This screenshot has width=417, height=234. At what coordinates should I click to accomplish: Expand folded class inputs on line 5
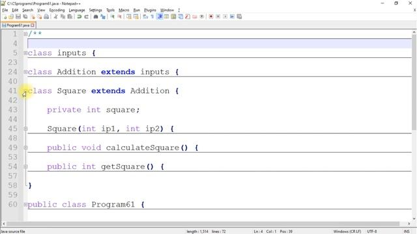pos(25,53)
